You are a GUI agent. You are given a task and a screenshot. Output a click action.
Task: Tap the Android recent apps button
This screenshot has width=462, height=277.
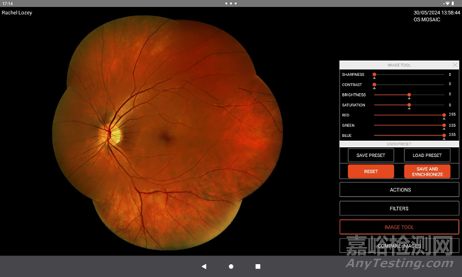[x=258, y=266]
